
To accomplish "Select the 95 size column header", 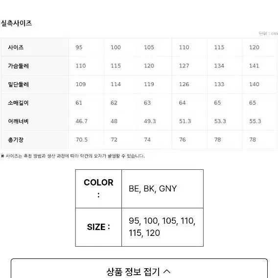I will pos(79,47).
